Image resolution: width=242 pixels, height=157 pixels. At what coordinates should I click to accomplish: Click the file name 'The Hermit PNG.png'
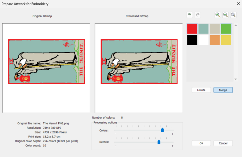click(56, 123)
